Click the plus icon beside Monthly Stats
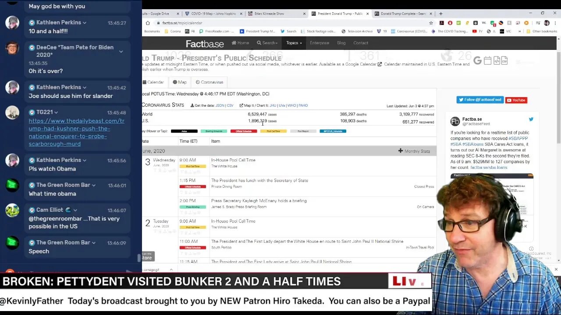561x315 pixels. [400, 151]
